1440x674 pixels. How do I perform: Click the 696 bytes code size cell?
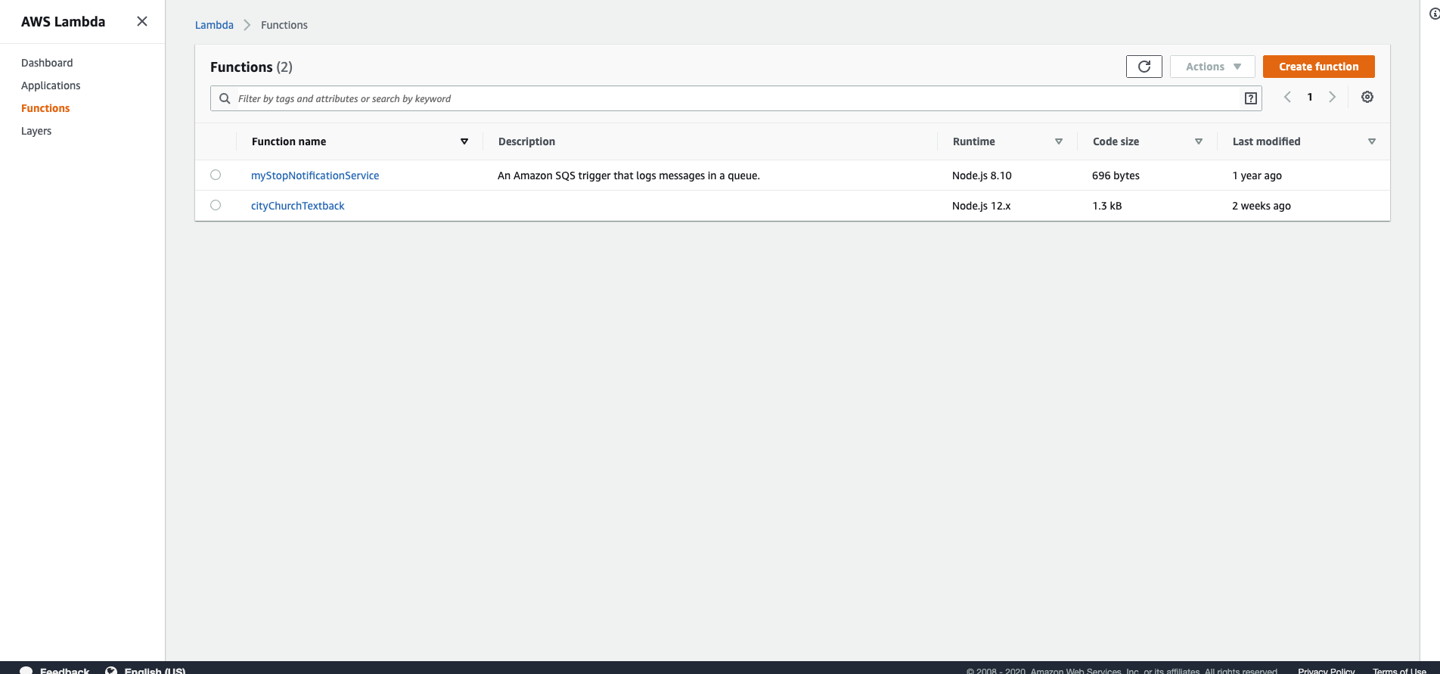click(x=1116, y=175)
